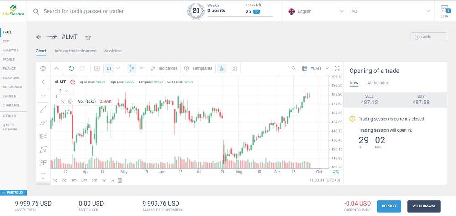Select the trend line drawing tool
This screenshot has width=456, height=216.
click(43, 109)
